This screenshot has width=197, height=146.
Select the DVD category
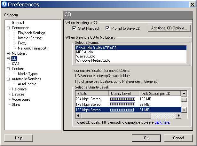pos(15,64)
